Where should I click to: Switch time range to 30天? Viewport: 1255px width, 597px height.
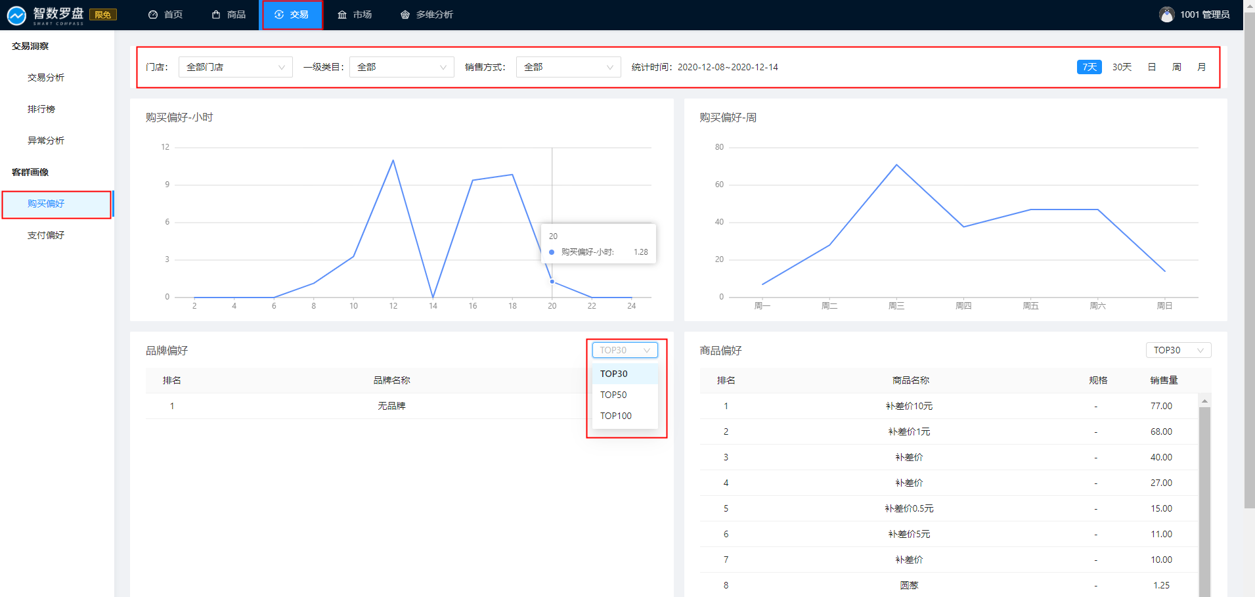coord(1122,67)
